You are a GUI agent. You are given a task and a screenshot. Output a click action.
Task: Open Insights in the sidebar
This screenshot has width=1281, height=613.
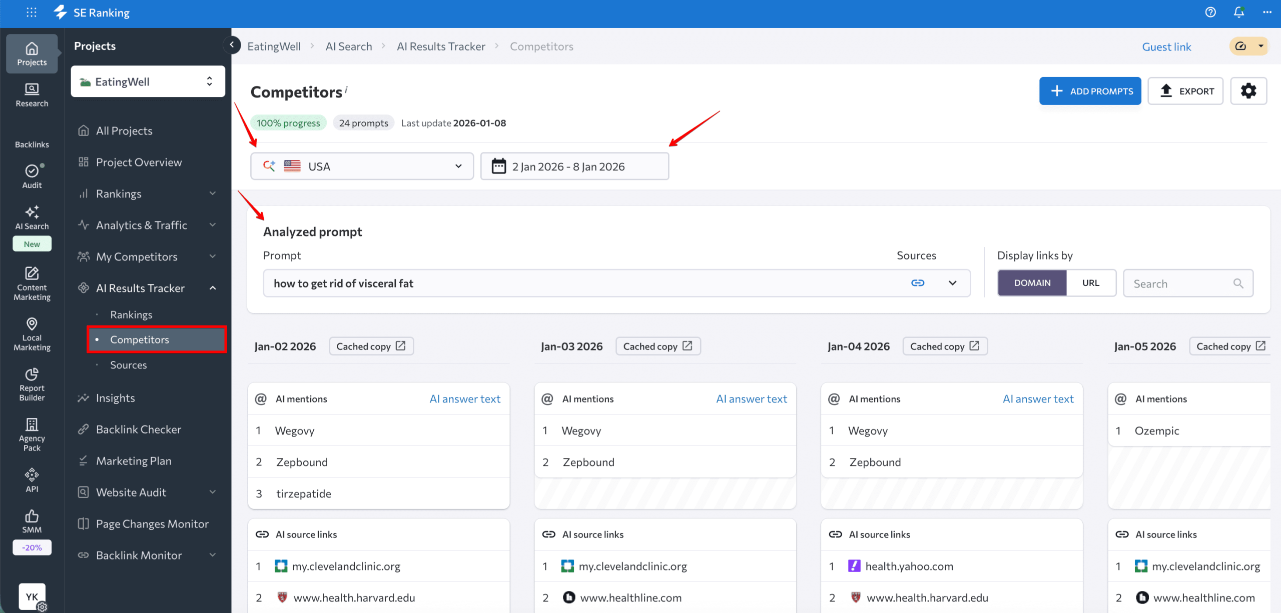pos(115,397)
